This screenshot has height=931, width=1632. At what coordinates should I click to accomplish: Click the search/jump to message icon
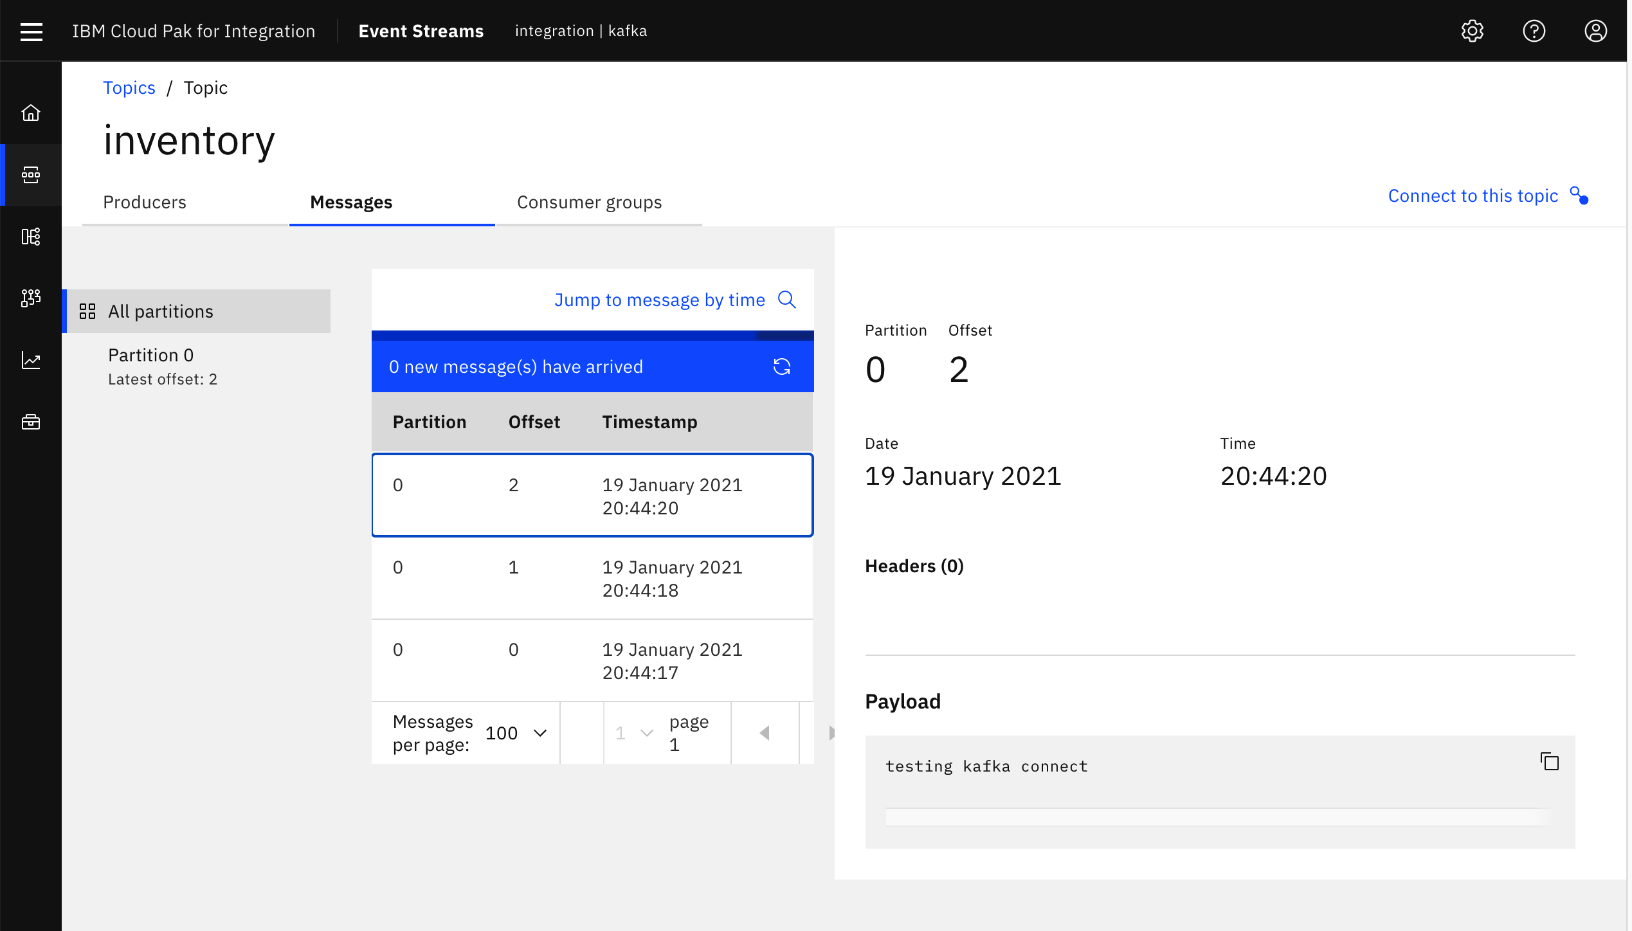point(787,299)
